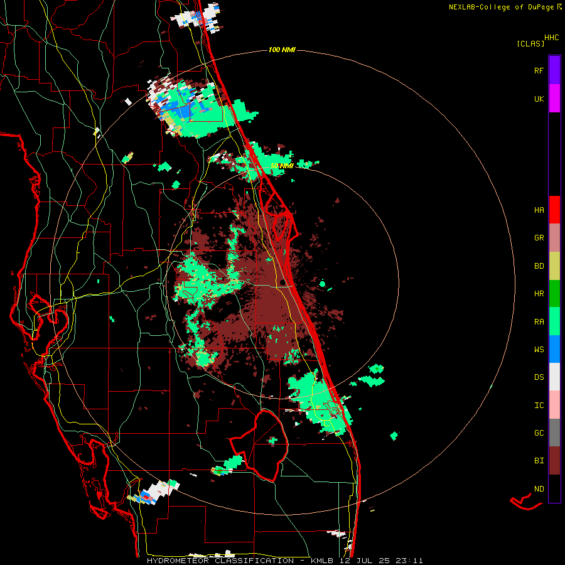Select the GC gray legend swatch

[x=554, y=433]
